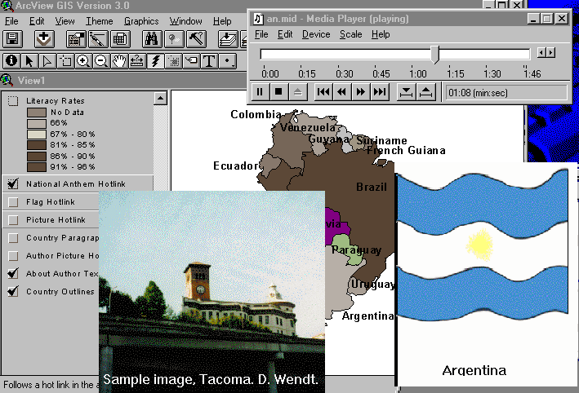Image resolution: width=579 pixels, height=393 pixels.
Task: Select the Zoom In magnifier tool
Action: coord(83,61)
